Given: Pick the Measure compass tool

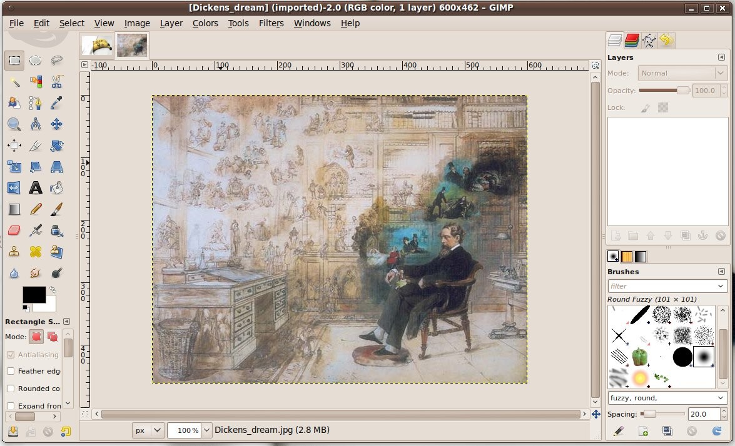Looking at the screenshot, I should [x=35, y=124].
